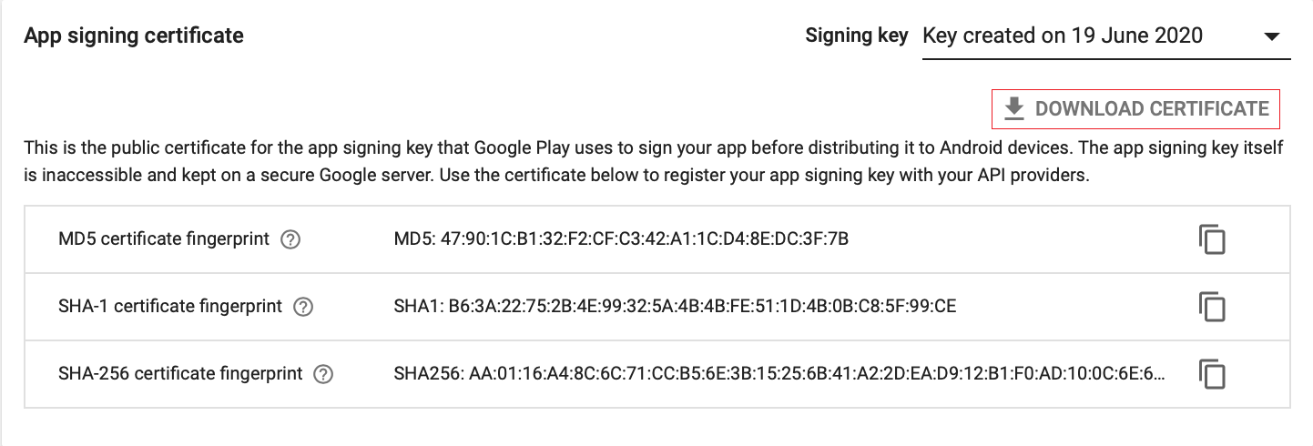1313x446 pixels.
Task: Select the truncated SHA256 hash value
Action: pyautogui.click(x=780, y=374)
